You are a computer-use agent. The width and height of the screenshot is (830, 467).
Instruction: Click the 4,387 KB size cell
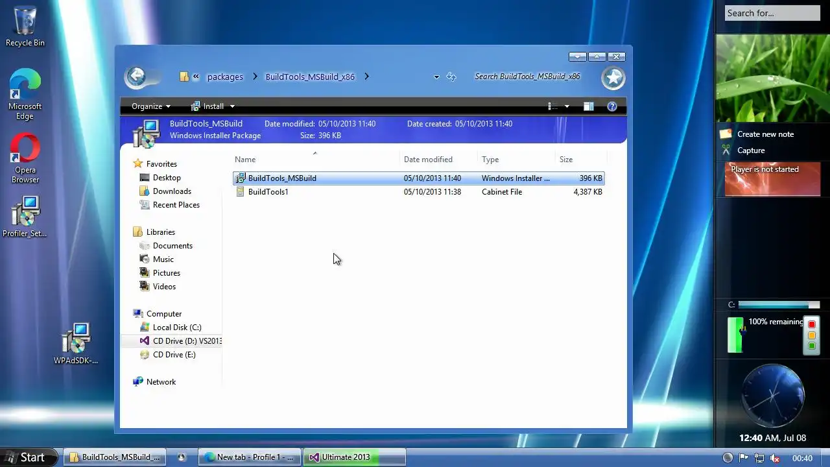pos(587,192)
